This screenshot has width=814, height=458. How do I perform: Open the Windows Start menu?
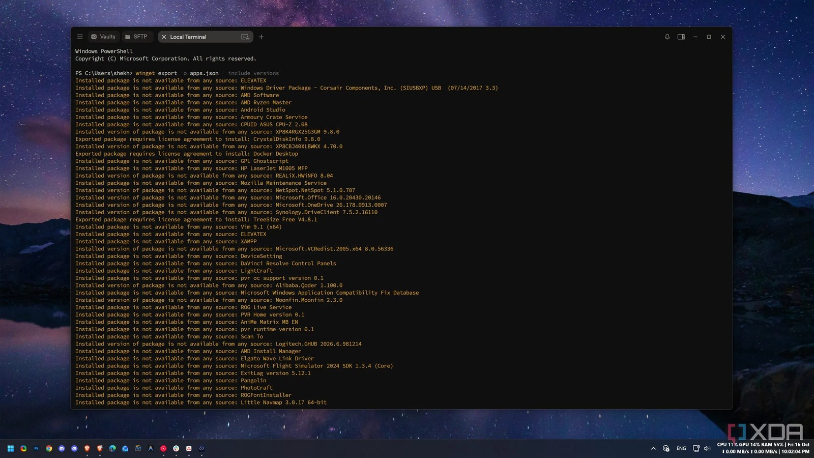(x=11, y=448)
